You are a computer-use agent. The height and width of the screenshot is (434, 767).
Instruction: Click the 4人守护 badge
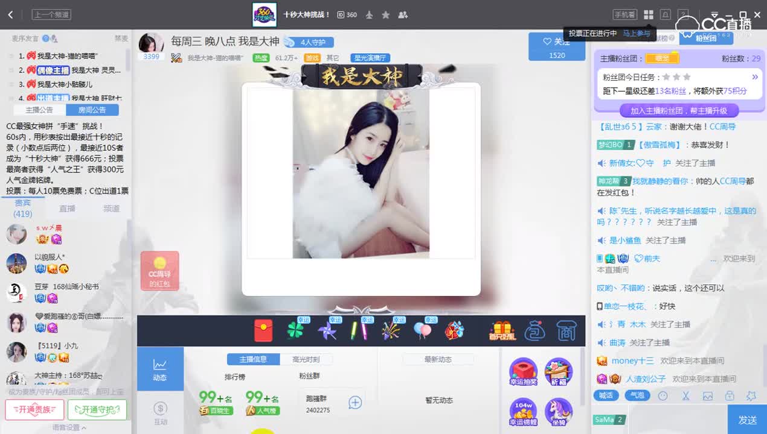point(309,42)
